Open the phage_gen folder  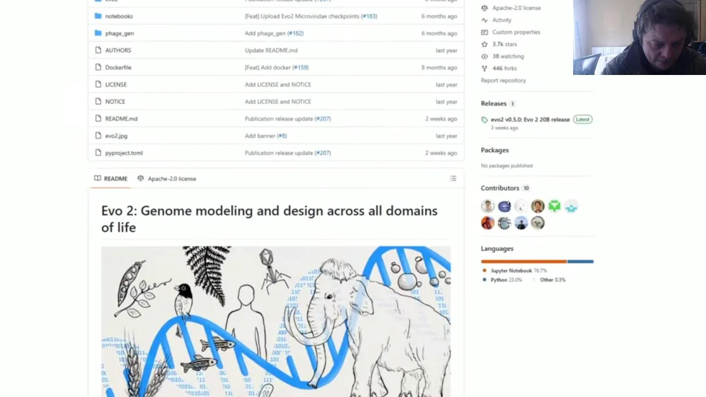click(119, 33)
